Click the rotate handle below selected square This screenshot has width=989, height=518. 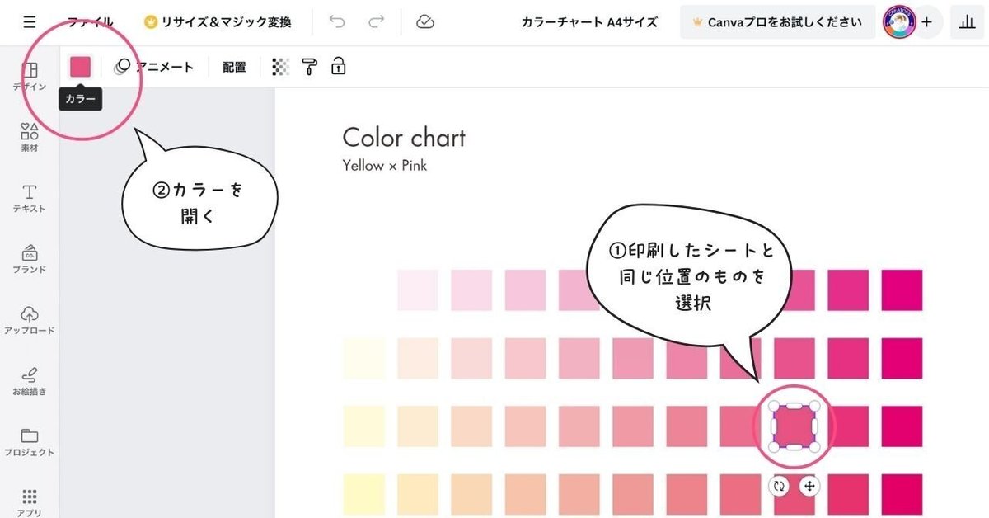coord(779,486)
